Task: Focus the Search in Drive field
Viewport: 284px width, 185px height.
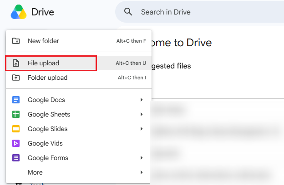Action: click(199, 12)
